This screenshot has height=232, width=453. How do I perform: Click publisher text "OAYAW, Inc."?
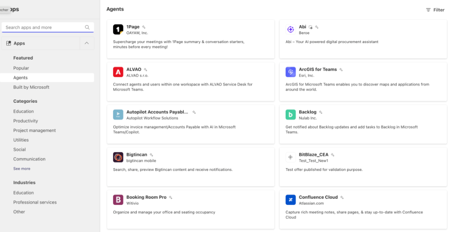click(x=137, y=33)
